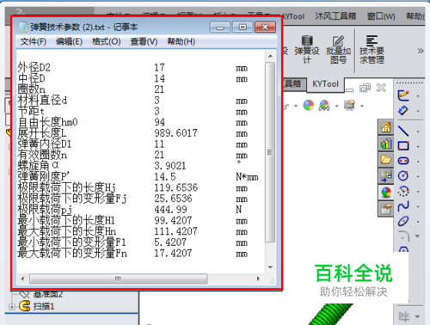Viewport: 430px width, 325px height.
Task: Click Notepad horizontal scrollbar thumb
Action: 118,279
